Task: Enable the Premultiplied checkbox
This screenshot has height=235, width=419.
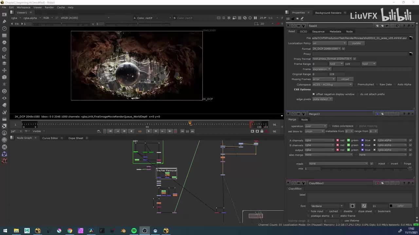Action: click(x=355, y=85)
